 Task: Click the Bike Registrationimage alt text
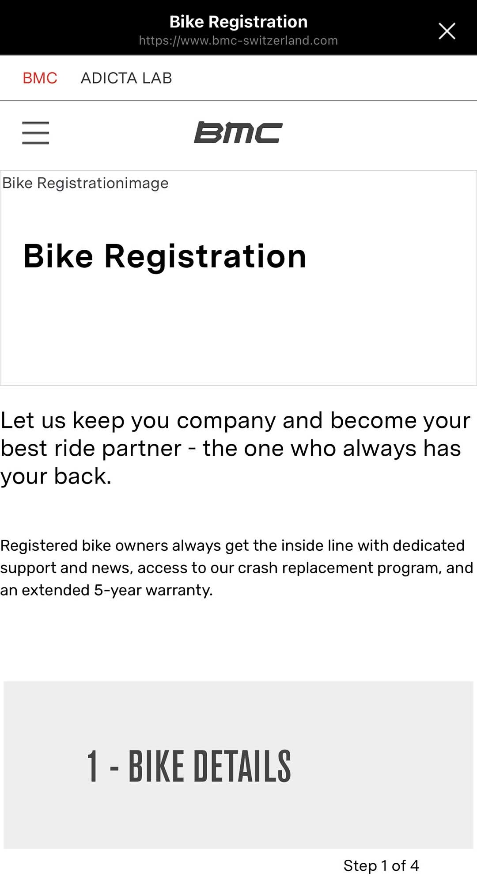(x=85, y=183)
